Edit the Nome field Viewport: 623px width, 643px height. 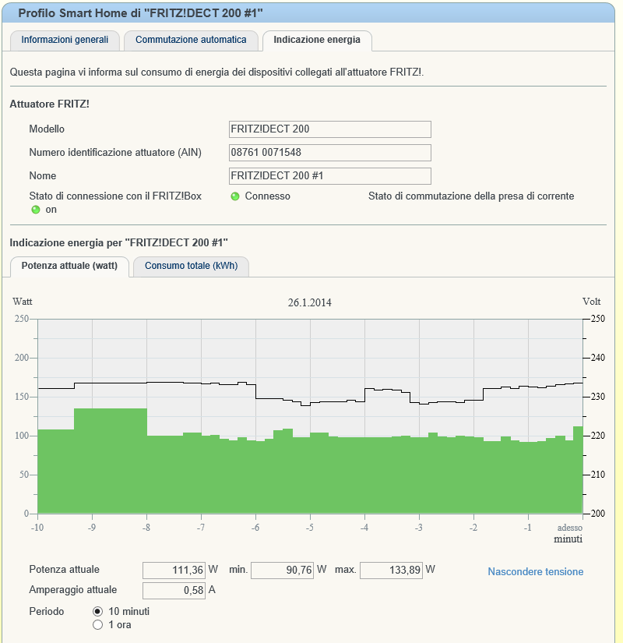point(330,176)
